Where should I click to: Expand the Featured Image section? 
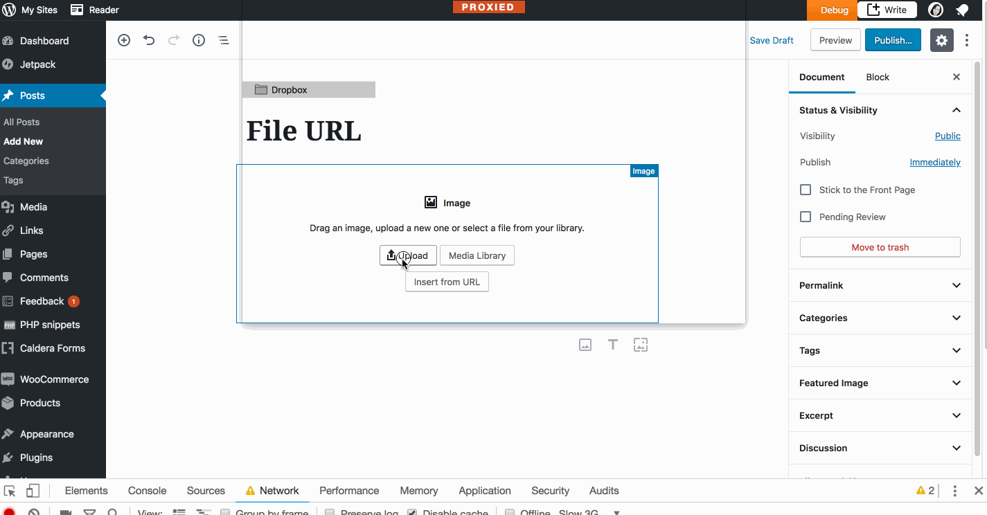[x=879, y=383]
